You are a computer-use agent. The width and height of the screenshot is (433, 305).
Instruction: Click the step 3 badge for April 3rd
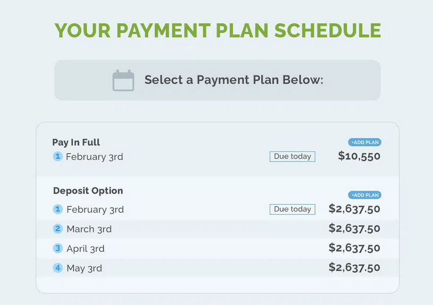58,248
